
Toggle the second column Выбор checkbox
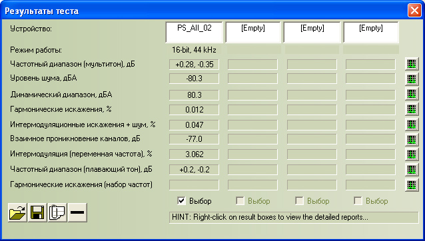(x=240, y=201)
